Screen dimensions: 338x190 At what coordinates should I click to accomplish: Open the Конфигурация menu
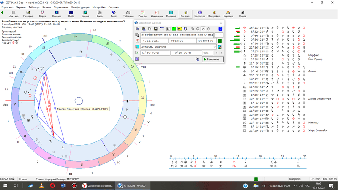coord(80,8)
